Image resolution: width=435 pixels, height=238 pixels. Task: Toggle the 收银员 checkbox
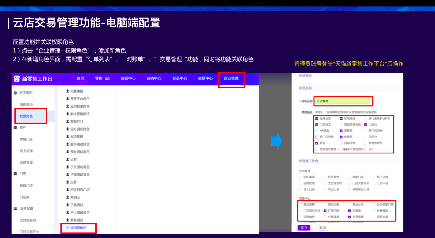[341, 137]
